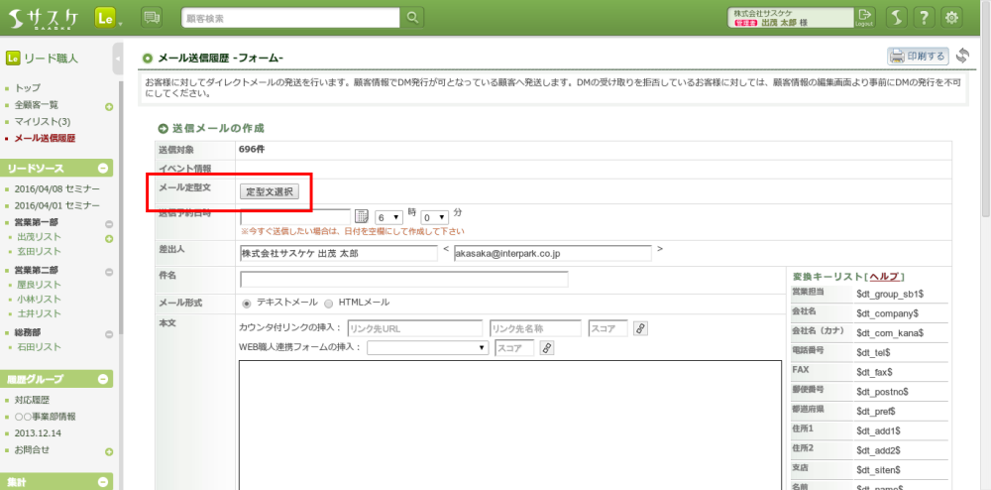Go to 全顧客一覧 in sidebar
This screenshot has width=991, height=490.
37,105
